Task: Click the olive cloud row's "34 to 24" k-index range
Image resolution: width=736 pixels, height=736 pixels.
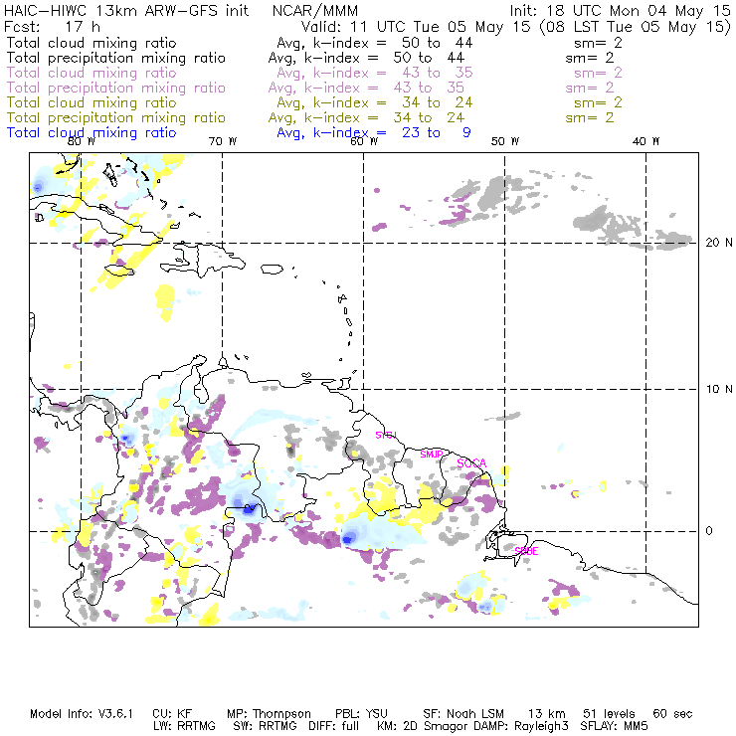Action: pyautogui.click(x=437, y=102)
